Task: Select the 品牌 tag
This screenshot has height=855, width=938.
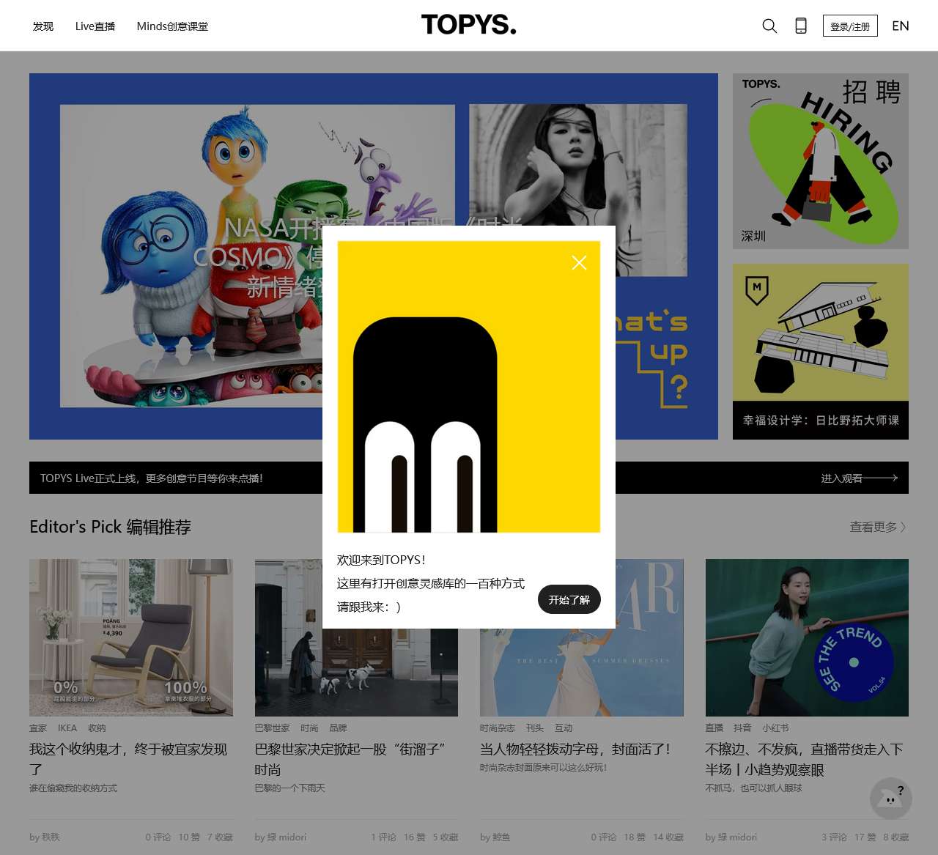Action: (338, 728)
